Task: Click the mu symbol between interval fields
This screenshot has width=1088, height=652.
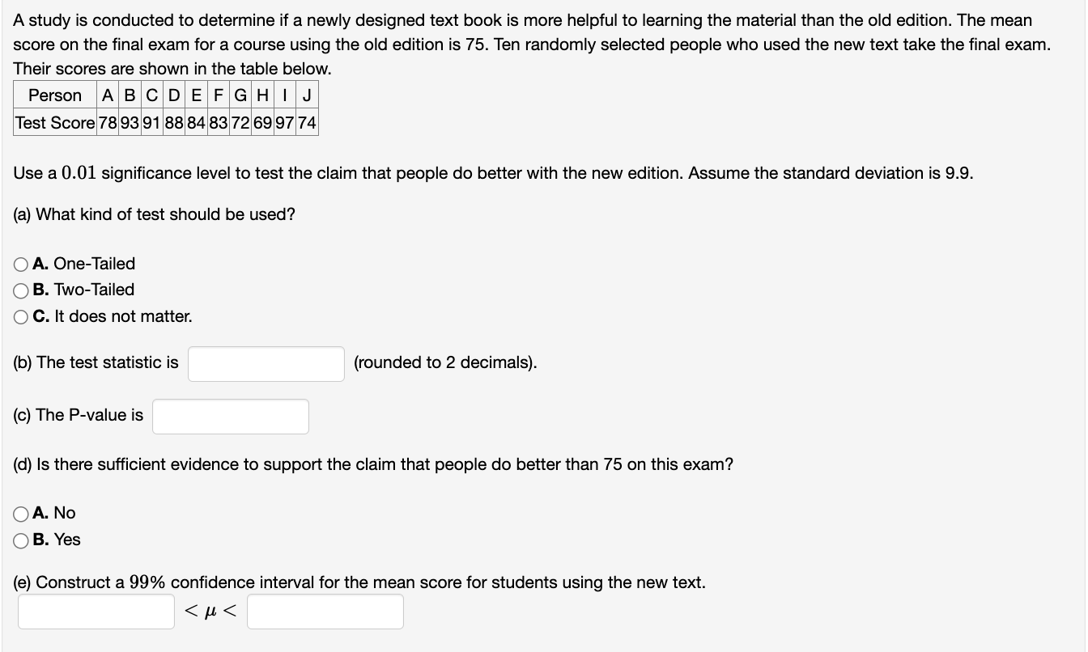Action: [211, 611]
